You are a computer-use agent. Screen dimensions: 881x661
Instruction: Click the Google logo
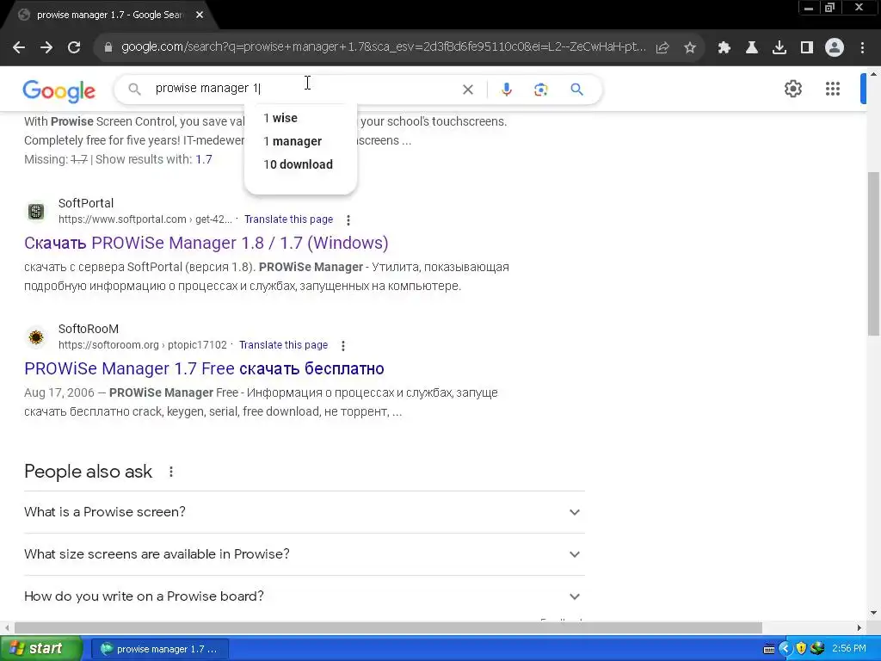point(59,90)
